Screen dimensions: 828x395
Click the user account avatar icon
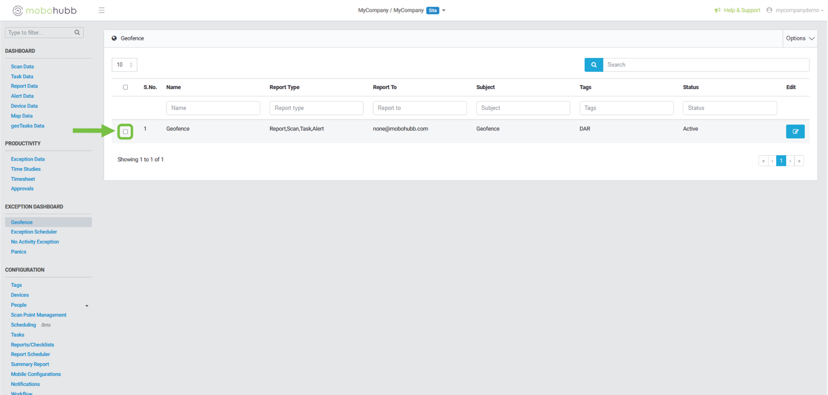pyautogui.click(x=769, y=10)
